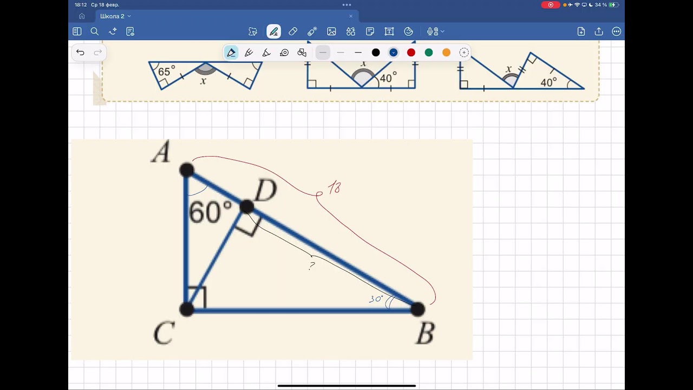This screenshot has width=693, height=390.
Task: Insert an image
Action: [332, 31]
